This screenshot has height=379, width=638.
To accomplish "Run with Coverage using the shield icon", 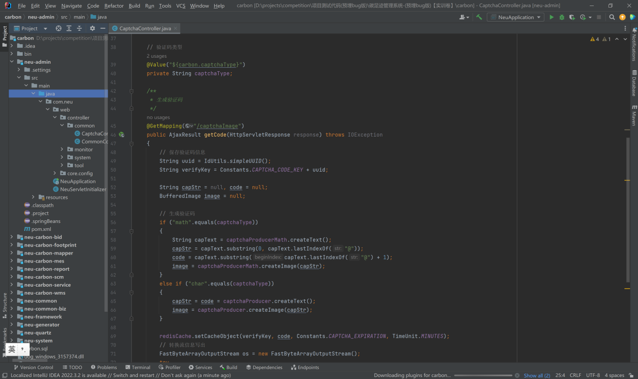I will [x=572, y=17].
